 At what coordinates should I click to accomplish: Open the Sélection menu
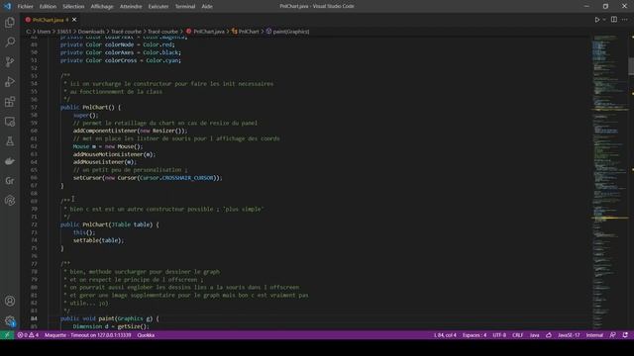[73, 7]
